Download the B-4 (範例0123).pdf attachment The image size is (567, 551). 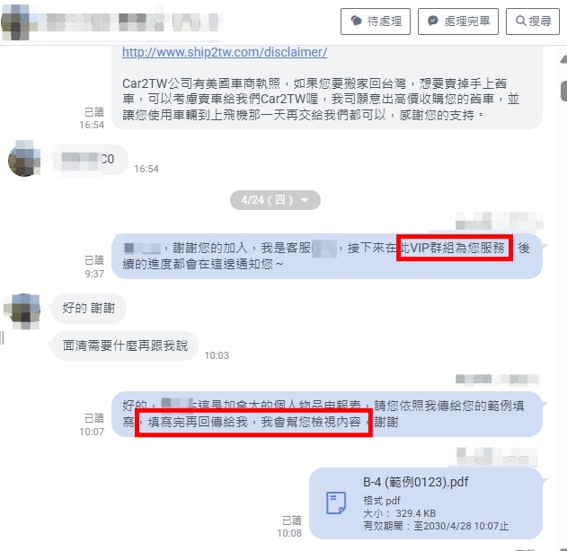pyautogui.click(x=426, y=503)
